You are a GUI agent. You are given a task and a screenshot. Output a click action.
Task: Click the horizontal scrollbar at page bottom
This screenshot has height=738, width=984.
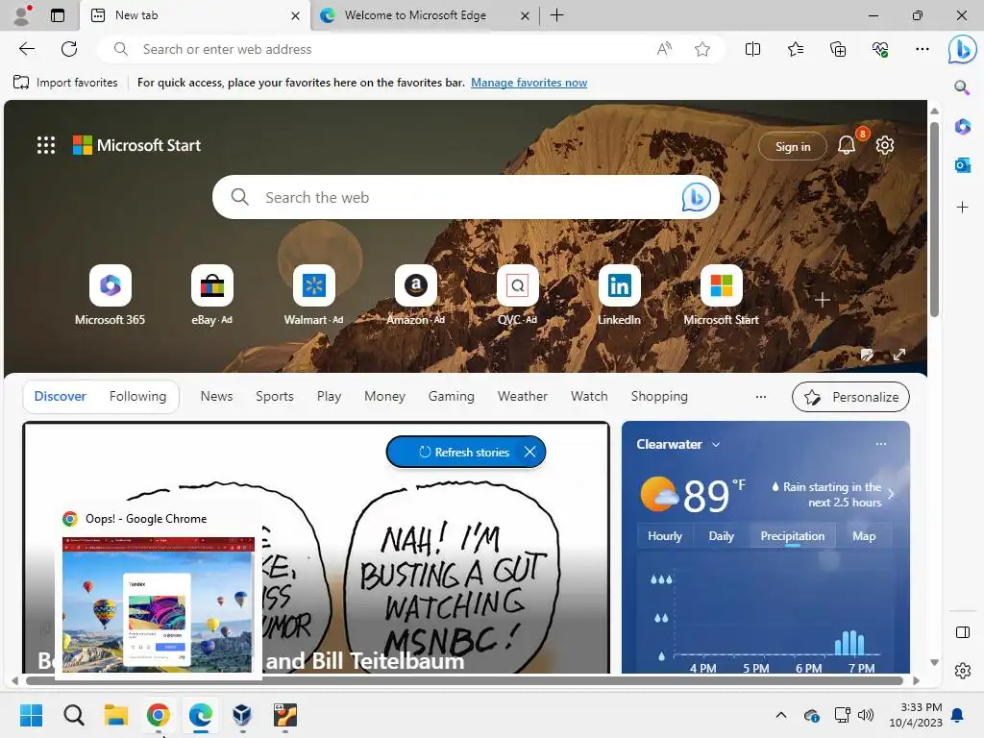pos(464,681)
